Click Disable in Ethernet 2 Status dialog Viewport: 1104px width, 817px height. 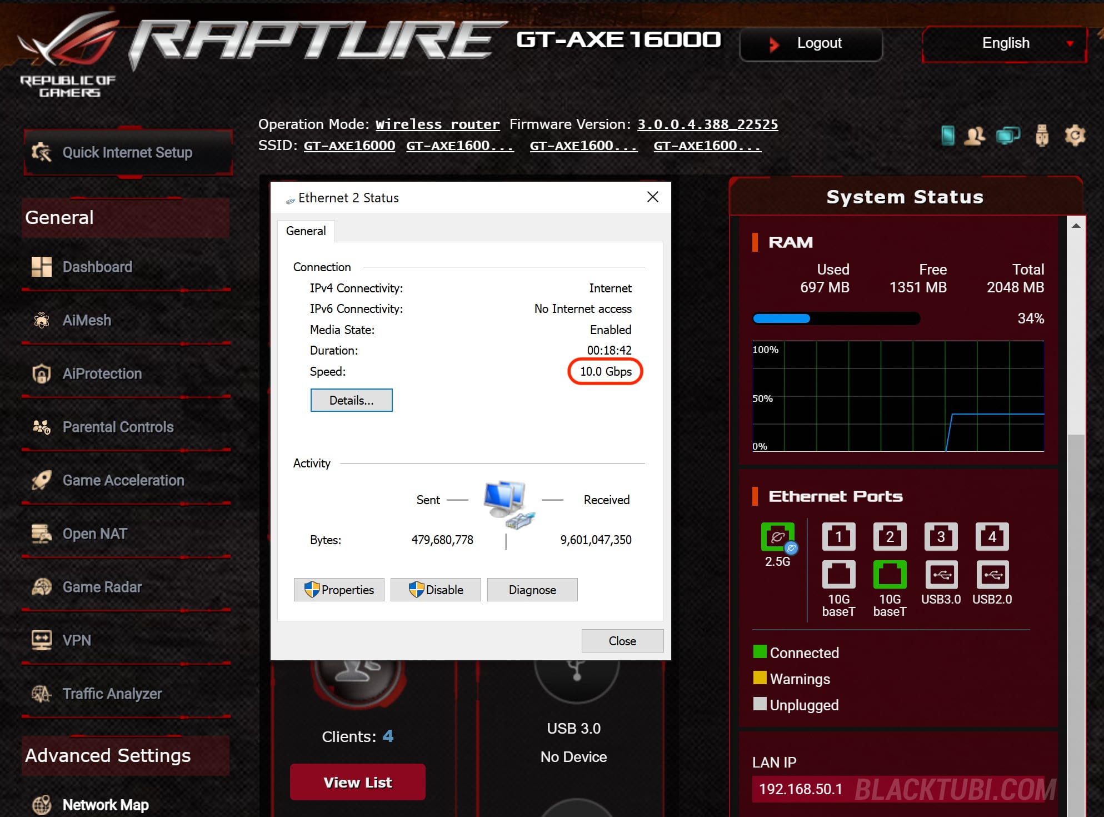(436, 590)
